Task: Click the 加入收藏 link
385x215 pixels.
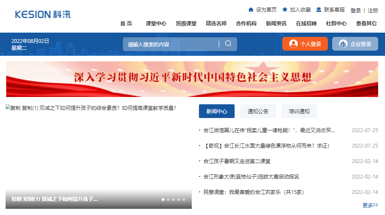Action: (300, 10)
